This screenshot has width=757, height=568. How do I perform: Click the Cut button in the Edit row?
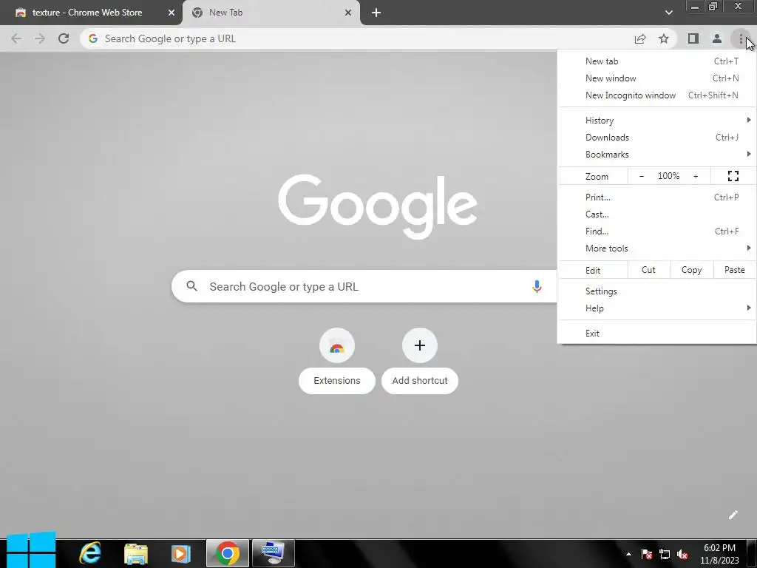tap(648, 270)
